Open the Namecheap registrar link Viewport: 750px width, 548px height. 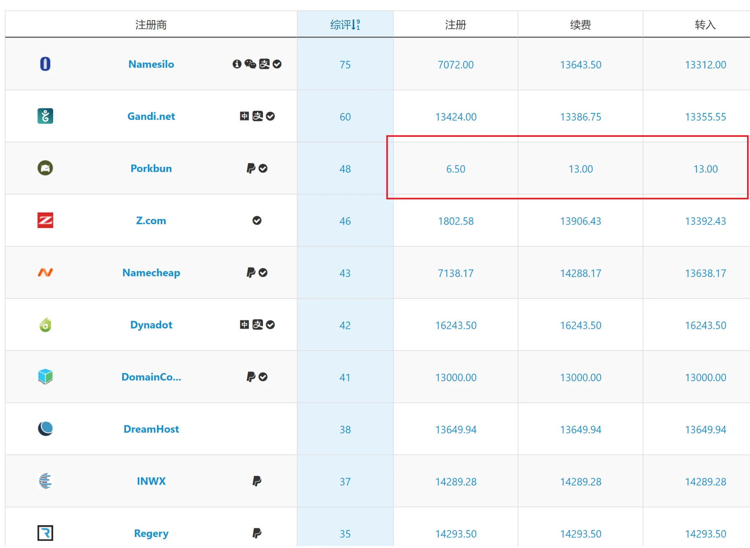(151, 273)
